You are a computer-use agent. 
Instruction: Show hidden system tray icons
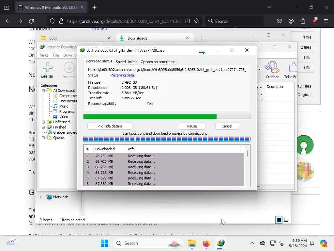[x=252, y=243]
